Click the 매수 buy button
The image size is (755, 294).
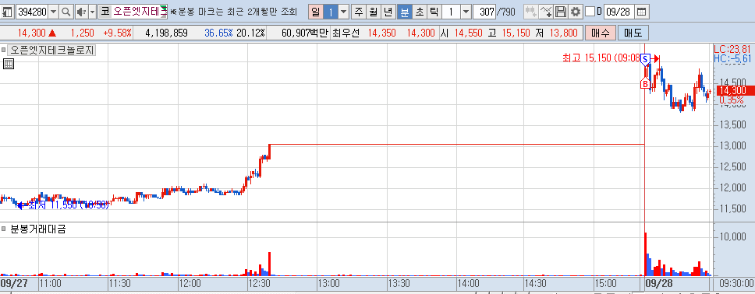click(600, 33)
